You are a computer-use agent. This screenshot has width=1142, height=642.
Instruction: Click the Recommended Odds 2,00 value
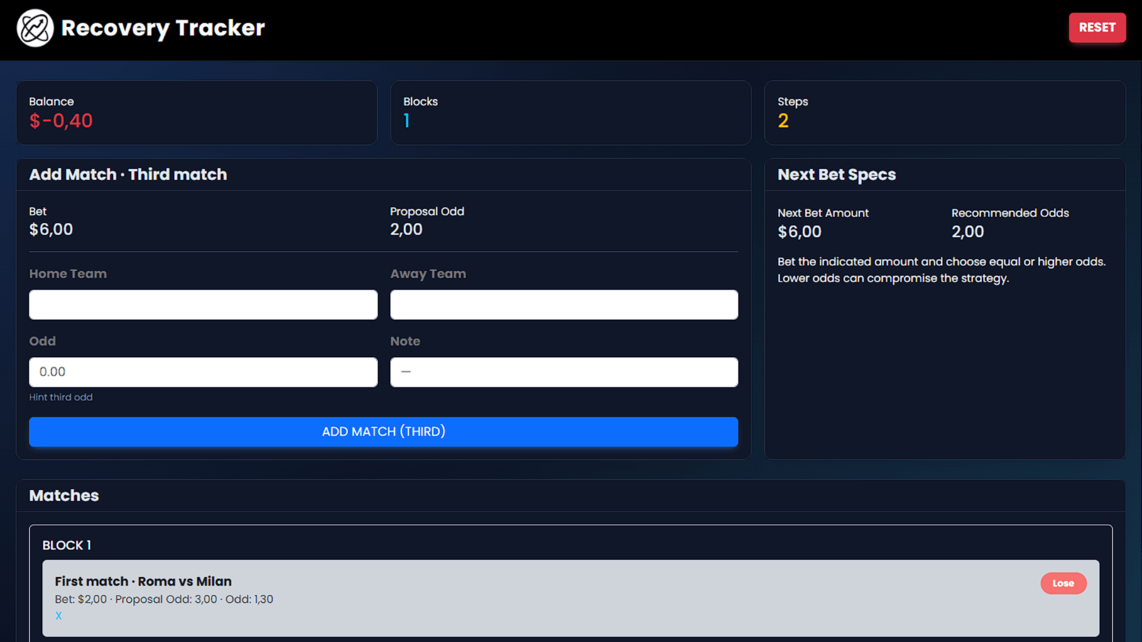968,232
